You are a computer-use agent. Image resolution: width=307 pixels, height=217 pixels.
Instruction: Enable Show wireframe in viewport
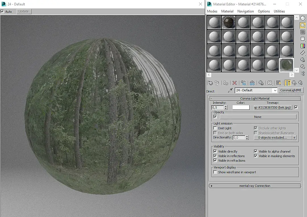[215, 172]
